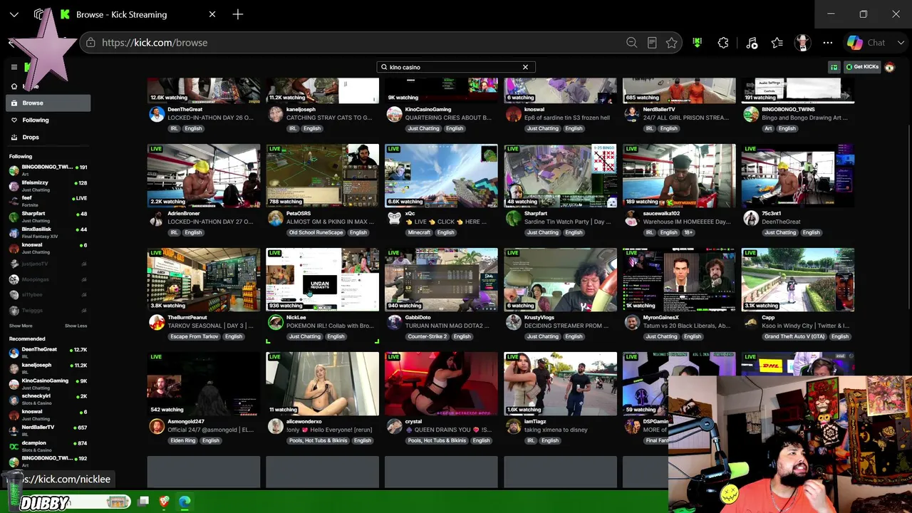912x513 pixels.
Task: Expand the tab list chevron
Action: [14, 14]
